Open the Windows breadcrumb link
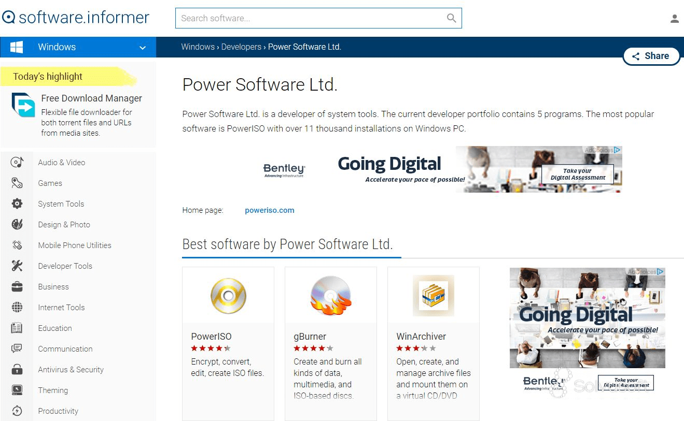 point(198,47)
